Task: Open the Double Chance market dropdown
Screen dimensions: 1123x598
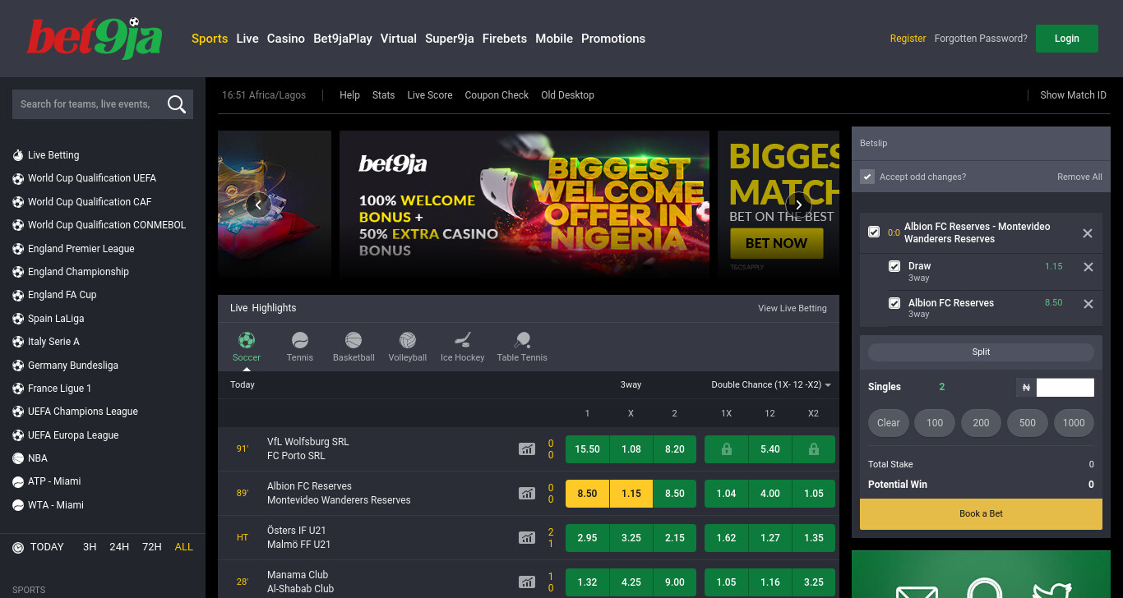Action: click(771, 384)
